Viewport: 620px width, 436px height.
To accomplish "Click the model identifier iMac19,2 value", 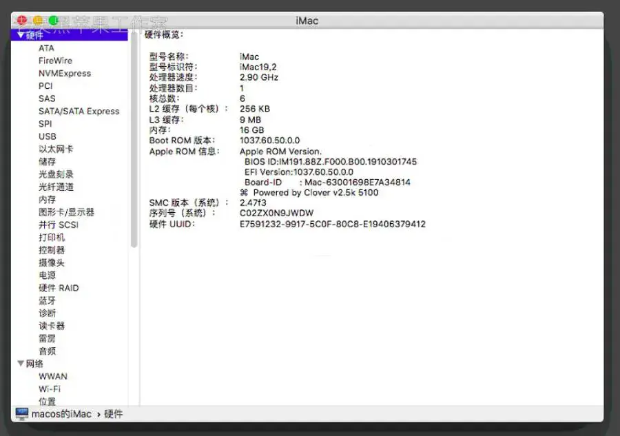I will pos(258,67).
